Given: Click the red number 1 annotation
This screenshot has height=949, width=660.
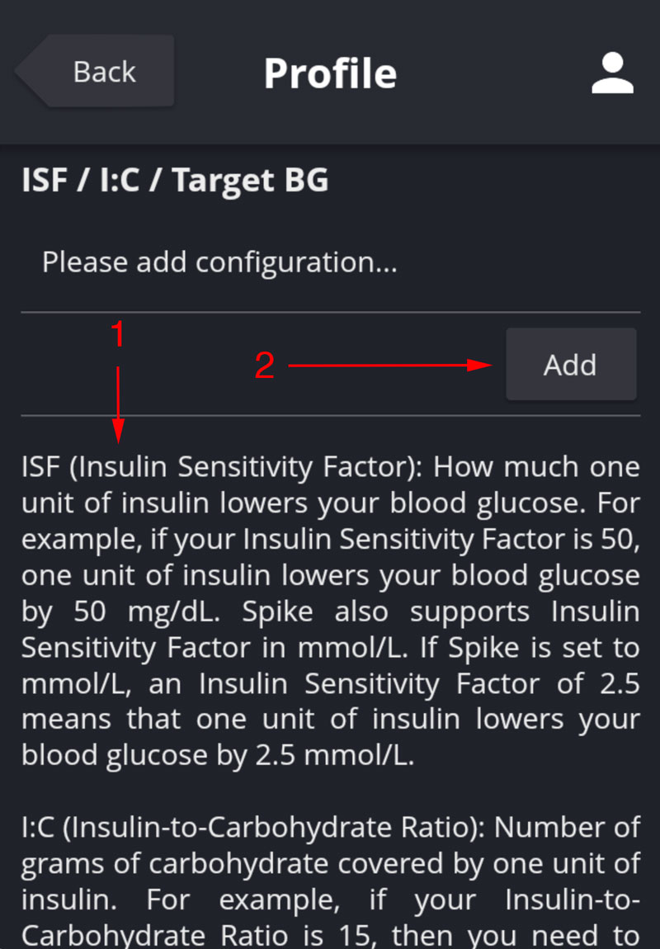Looking at the screenshot, I should 118,335.
